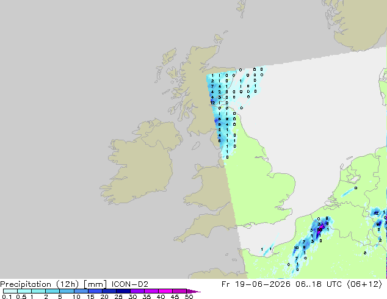Click the "Fr" weekday abbreviation
This screenshot has width=387, height=299.
click(x=226, y=284)
